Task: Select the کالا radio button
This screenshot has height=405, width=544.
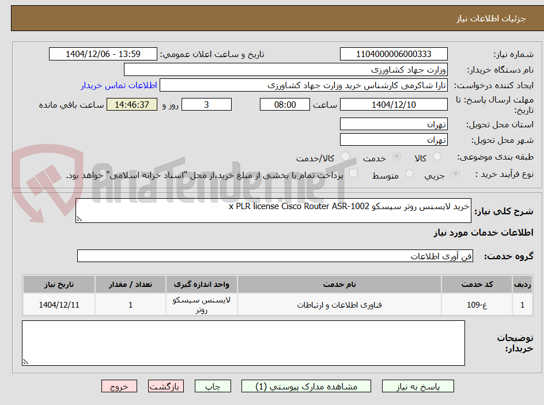Action: point(437,157)
